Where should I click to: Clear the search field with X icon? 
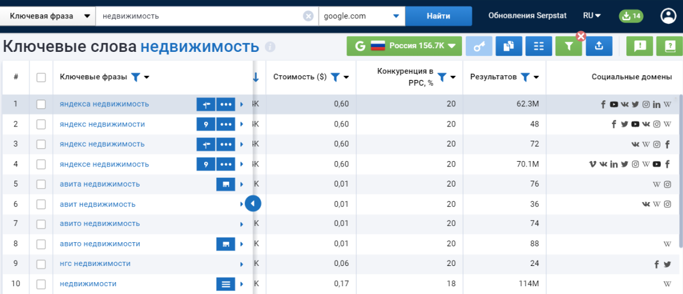pos(308,16)
